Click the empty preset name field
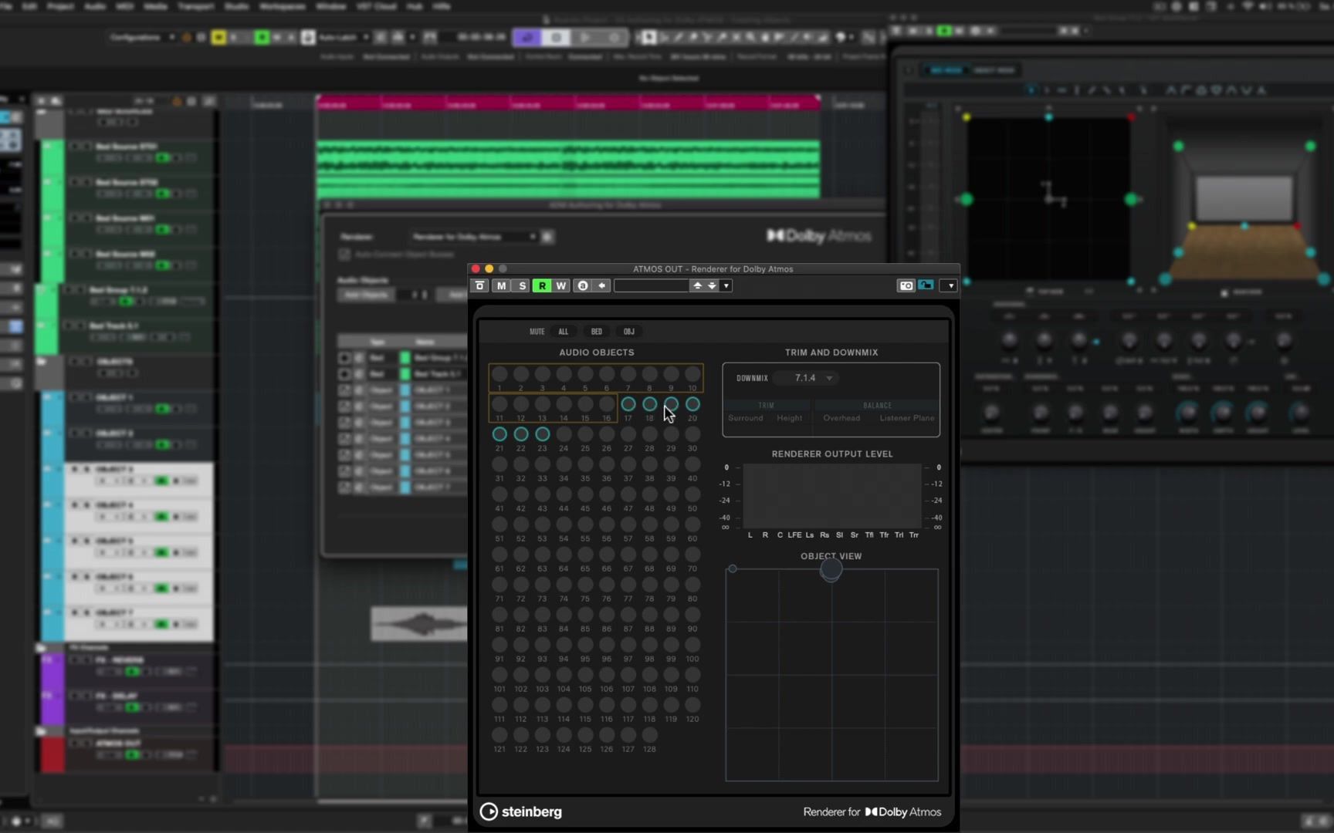Image resolution: width=1334 pixels, height=833 pixels. coord(651,286)
